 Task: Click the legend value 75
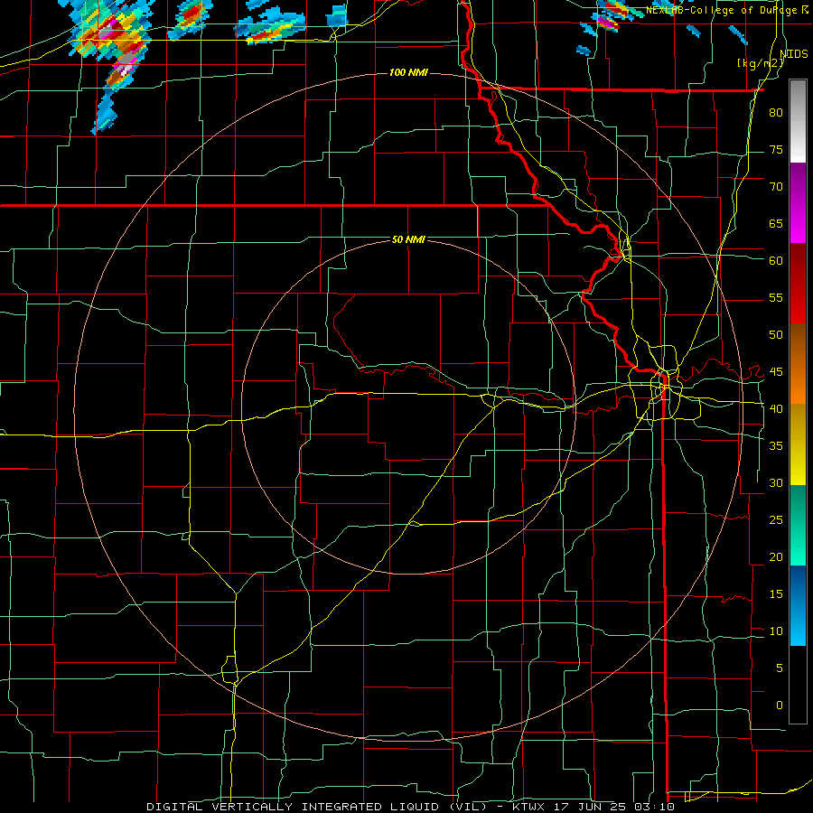776,150
